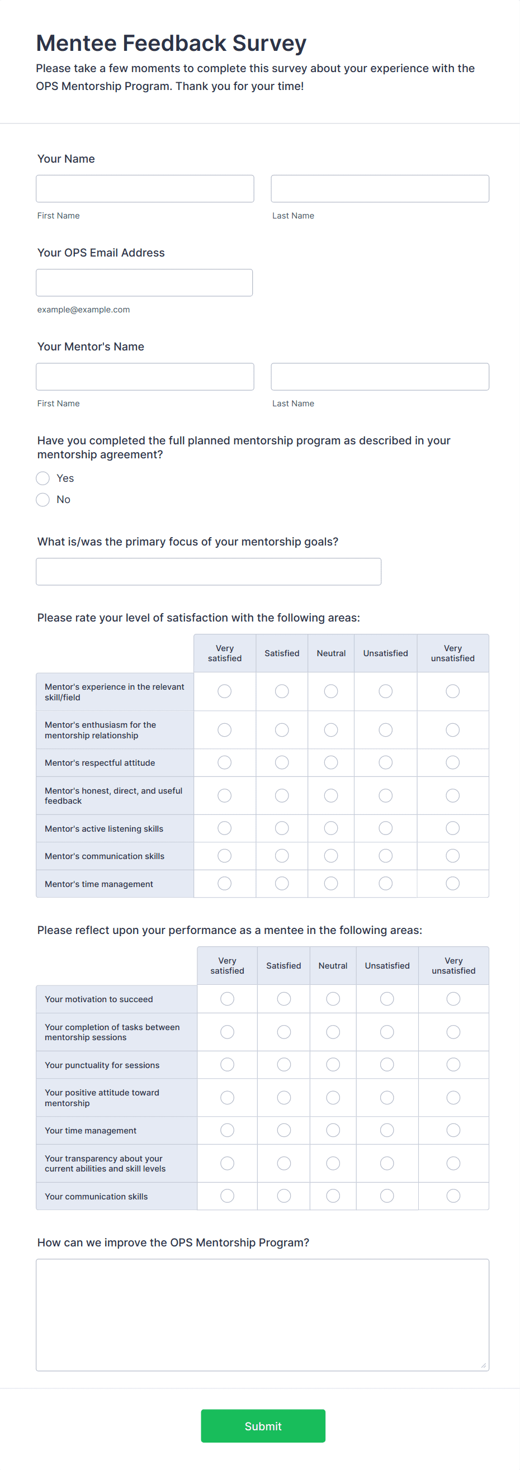Select Very satisfied for your motivation to succeed
The width and height of the screenshot is (520, 1470).
226,999
